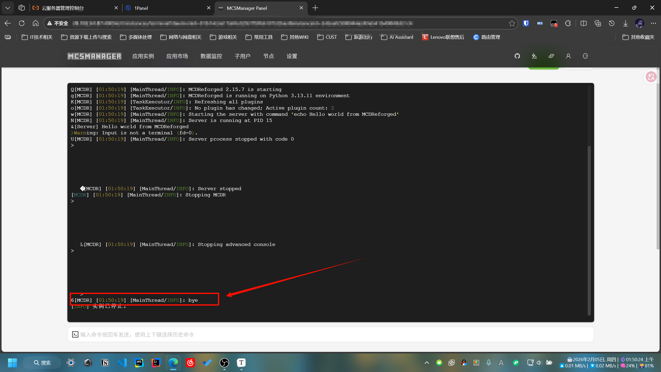Open the 应用实例 menu item
The height and width of the screenshot is (372, 661).
[x=143, y=56]
